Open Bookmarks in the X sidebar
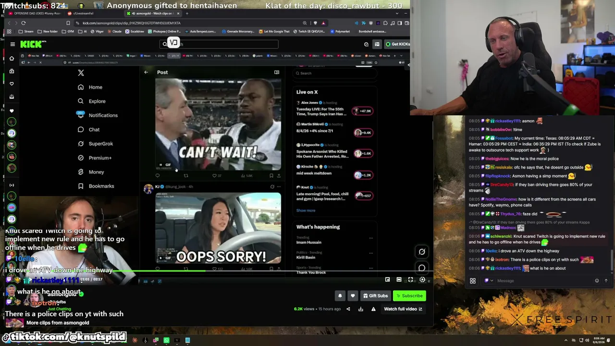The image size is (615, 346). (96, 186)
